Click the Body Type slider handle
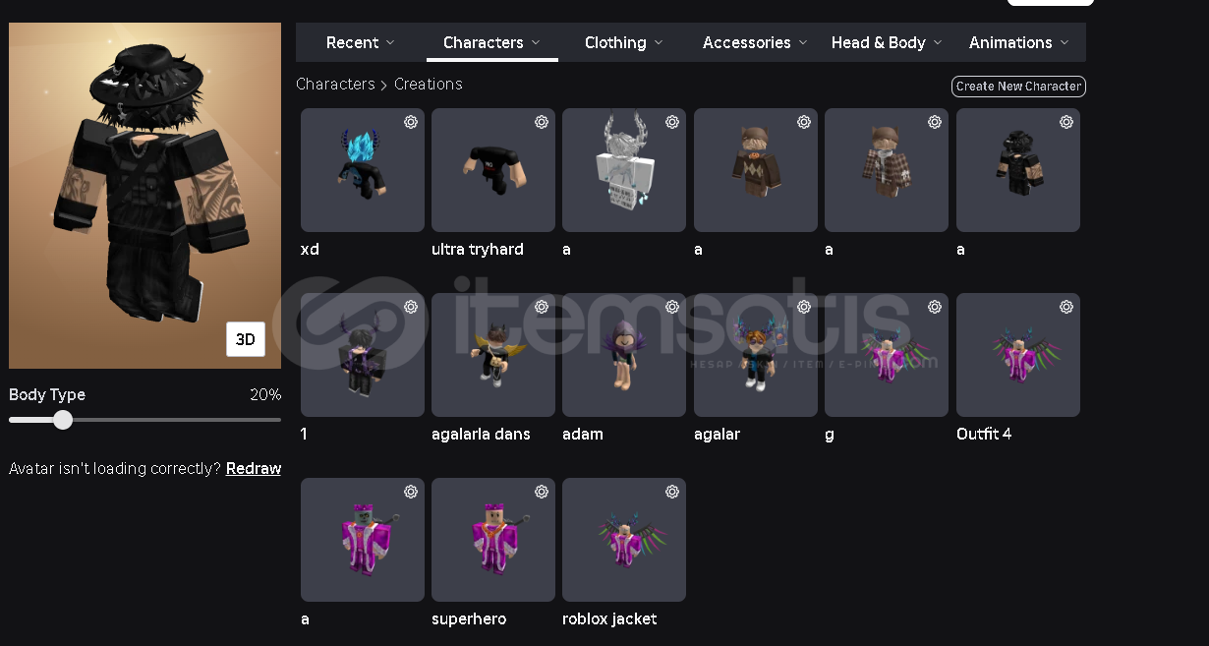The image size is (1209, 646). [x=63, y=420]
